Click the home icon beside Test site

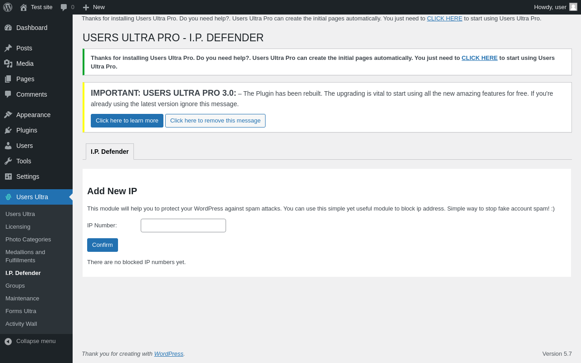point(24,7)
